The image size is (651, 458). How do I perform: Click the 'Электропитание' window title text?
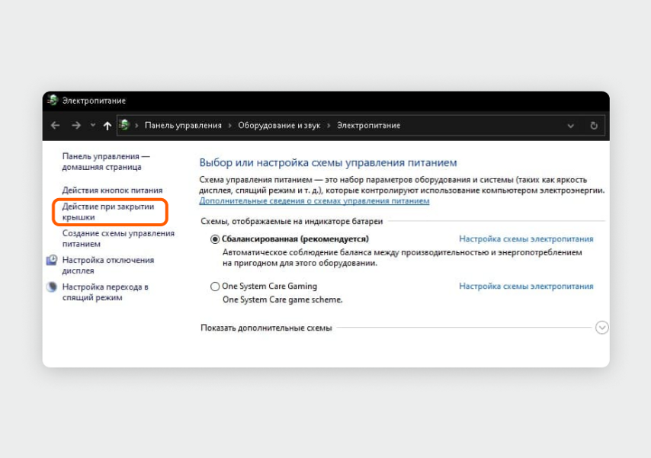94,101
